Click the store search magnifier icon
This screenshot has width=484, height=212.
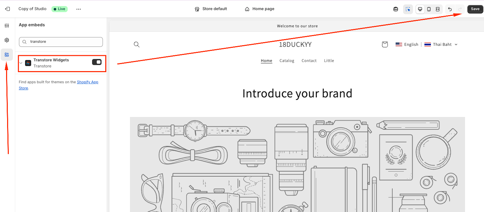[137, 44]
